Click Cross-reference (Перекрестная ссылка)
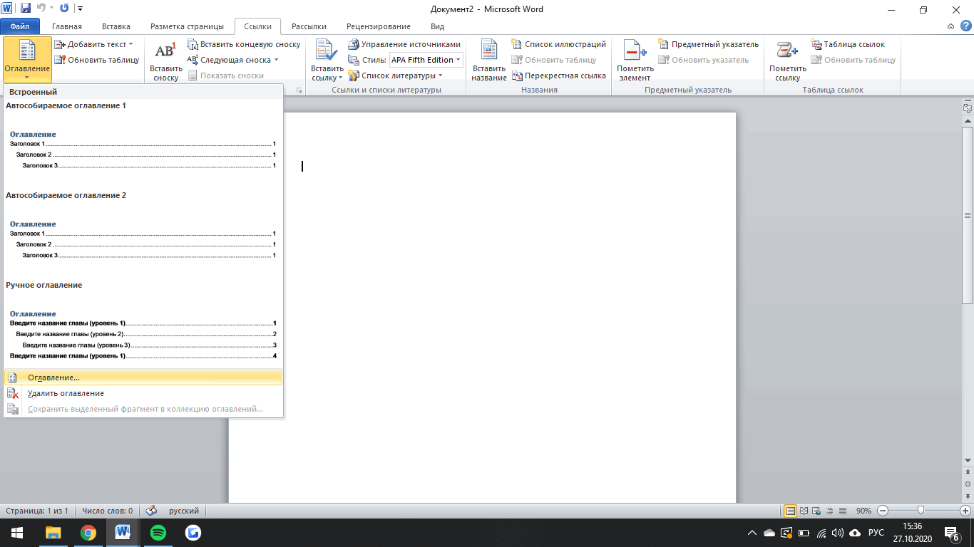Image resolution: width=974 pixels, height=547 pixels. [559, 75]
